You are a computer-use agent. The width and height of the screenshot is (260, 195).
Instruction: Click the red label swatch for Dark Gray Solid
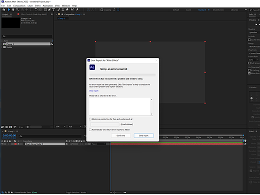click(15, 144)
